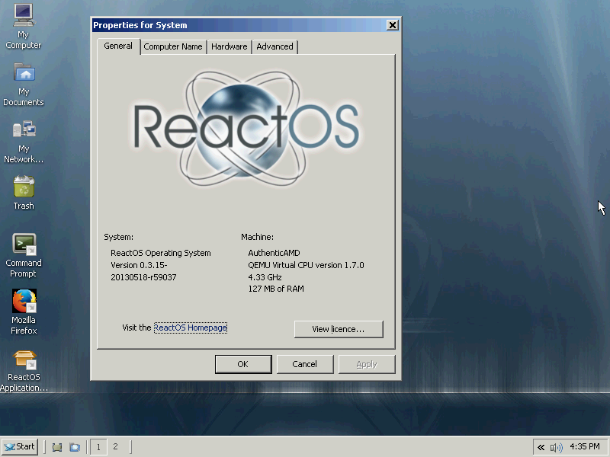Follow the ReactOS Homepage link

click(x=191, y=328)
